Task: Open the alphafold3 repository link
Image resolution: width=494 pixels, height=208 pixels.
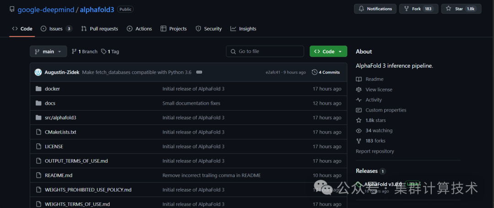Action: point(97,10)
